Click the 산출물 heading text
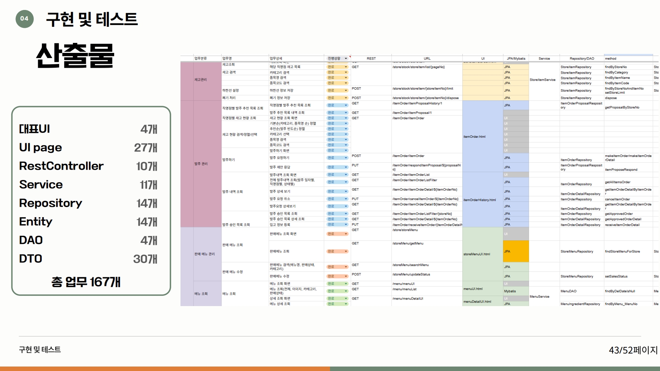Viewport: 660px width, 371px height. [75, 56]
